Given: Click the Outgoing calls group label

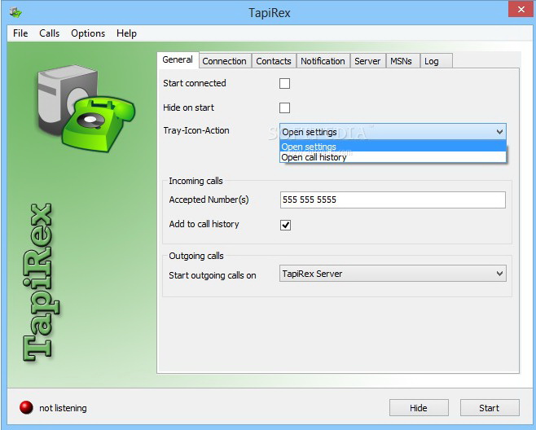Looking at the screenshot, I should 196,256.
